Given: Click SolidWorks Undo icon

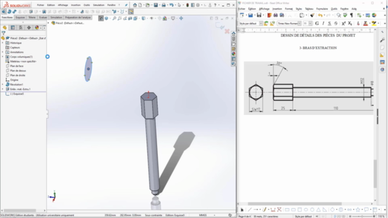Looking at the screenshot, I should click(x=171, y=5).
